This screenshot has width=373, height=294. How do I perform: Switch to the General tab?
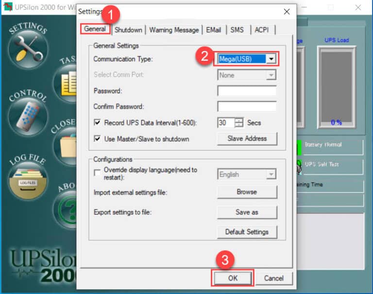pos(95,29)
